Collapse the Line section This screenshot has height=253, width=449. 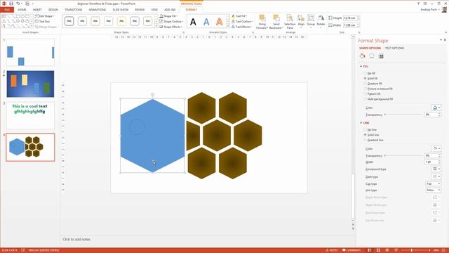[361, 123]
